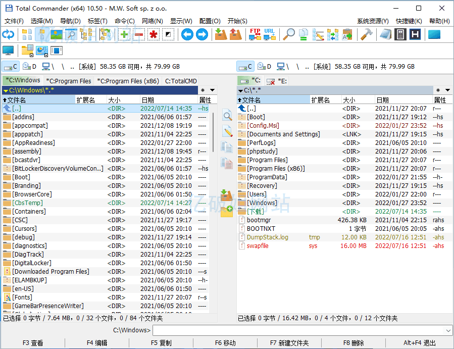Screen dimensions: 454x349
Task: Click the dark H icon in toolbar
Action: pyautogui.click(x=415, y=35)
